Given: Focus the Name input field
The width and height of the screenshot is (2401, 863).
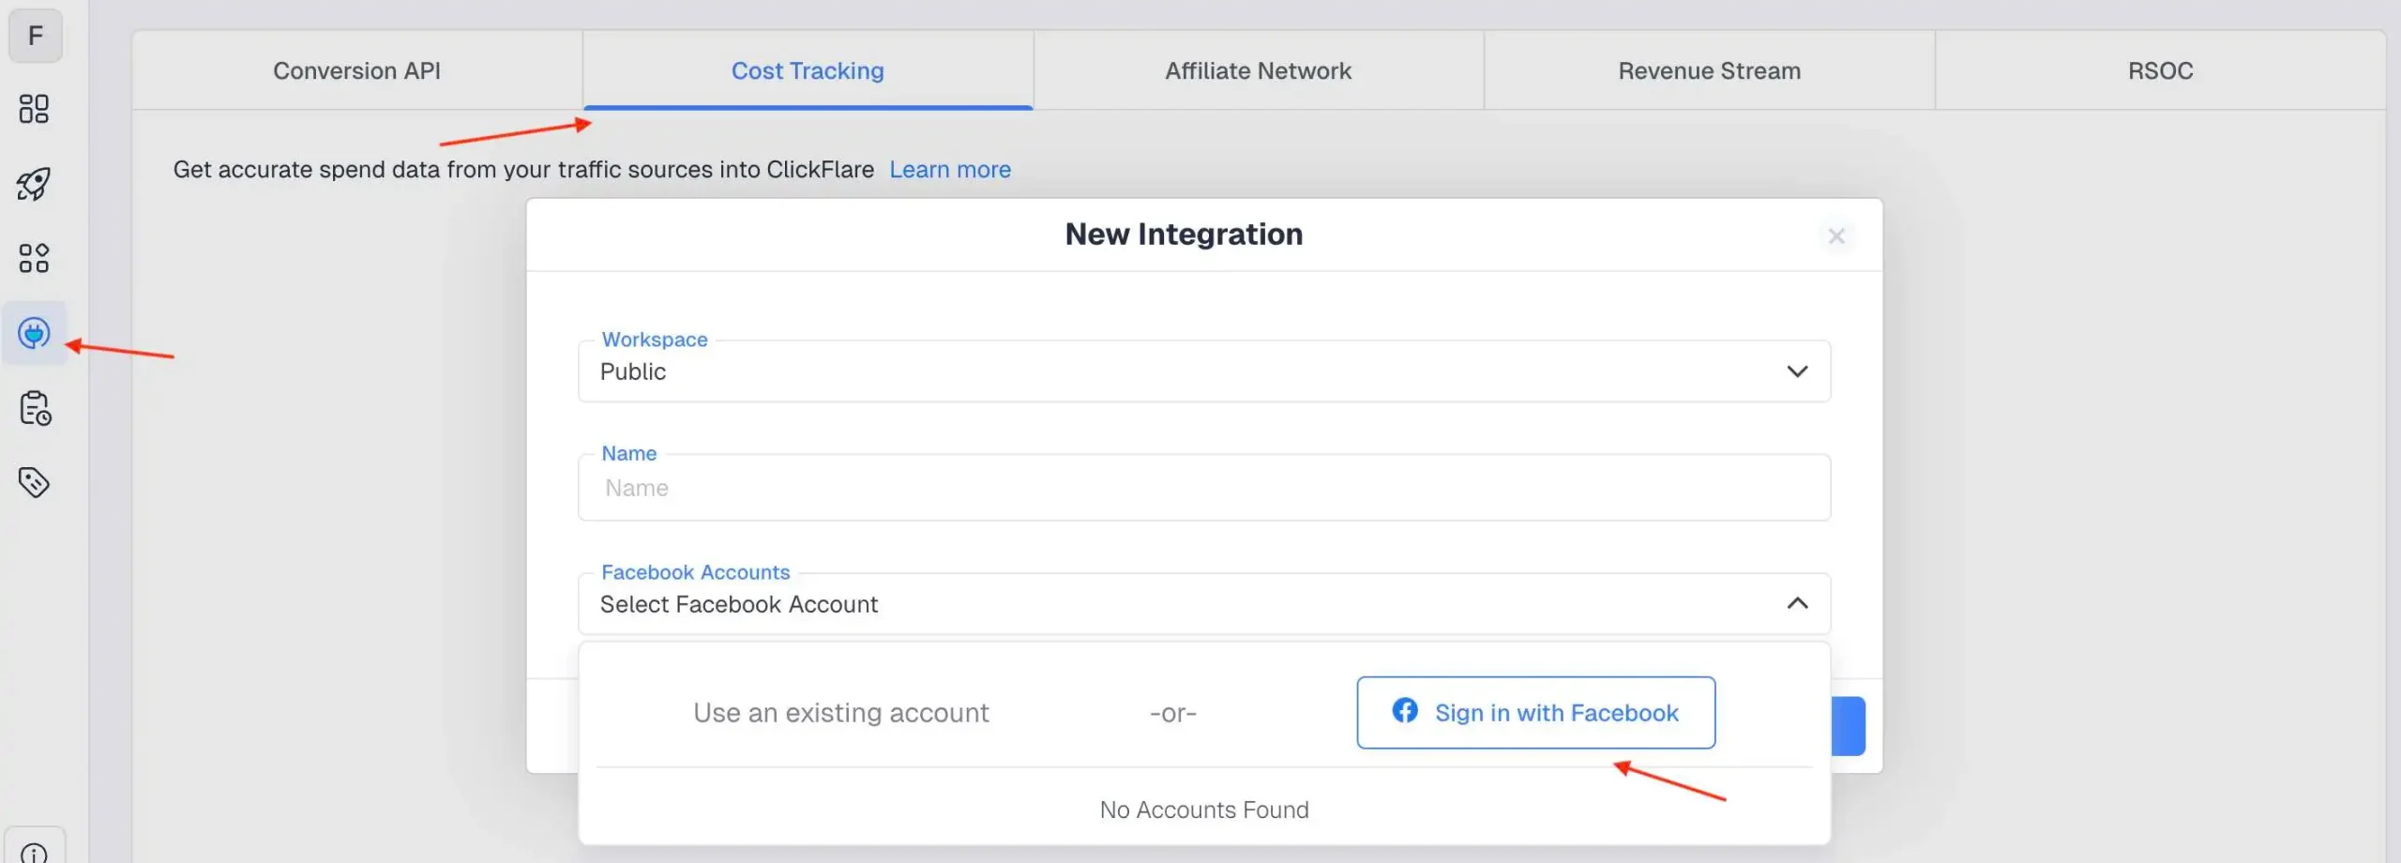Looking at the screenshot, I should 1204,488.
